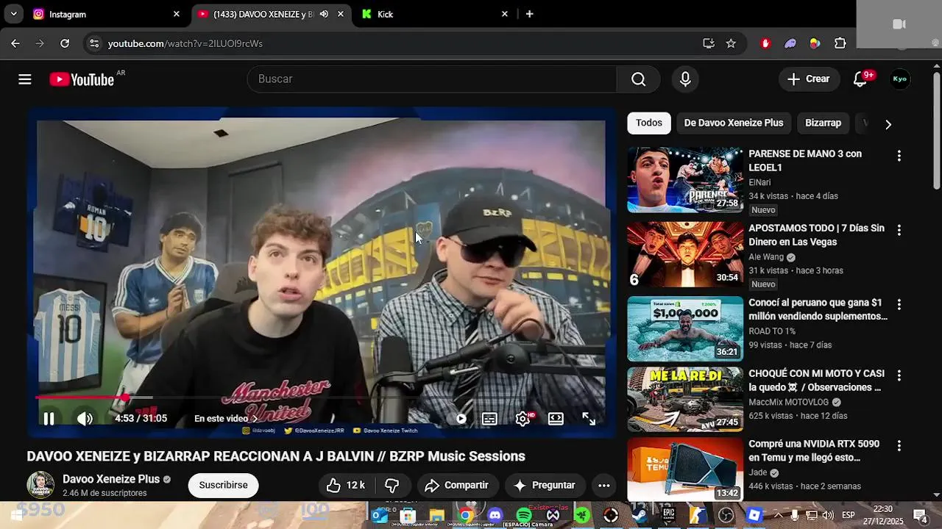Open 'CHOQUÉ CON MI MOTO' video title
Viewport: 942px width, 529px height.
point(816,381)
